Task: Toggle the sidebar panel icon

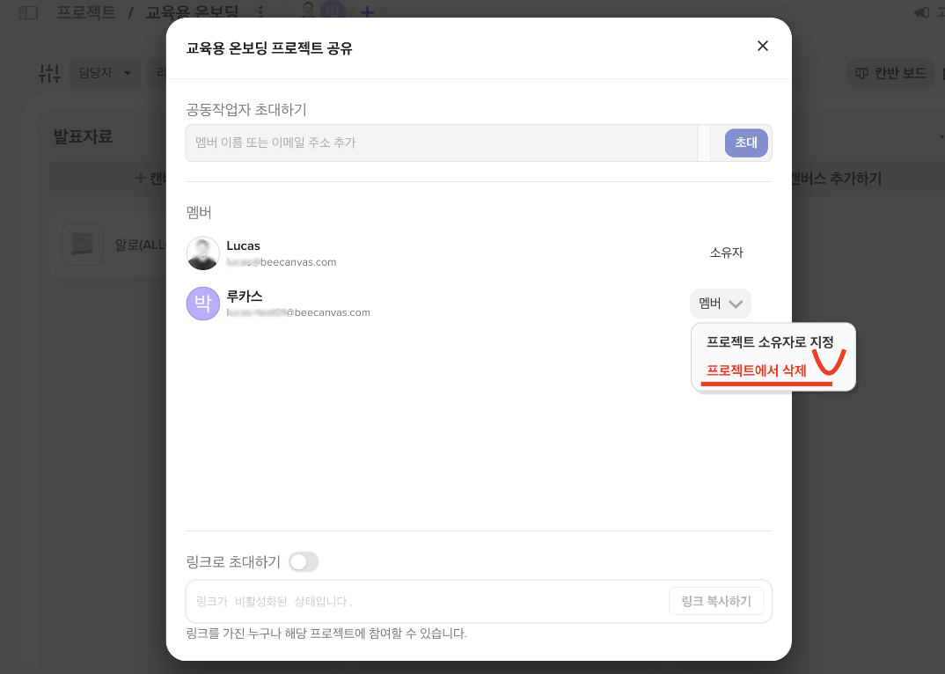Action: pos(28,13)
